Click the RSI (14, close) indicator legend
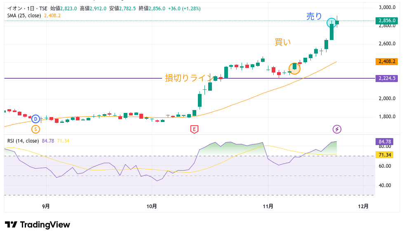 pyautogui.click(x=23, y=141)
